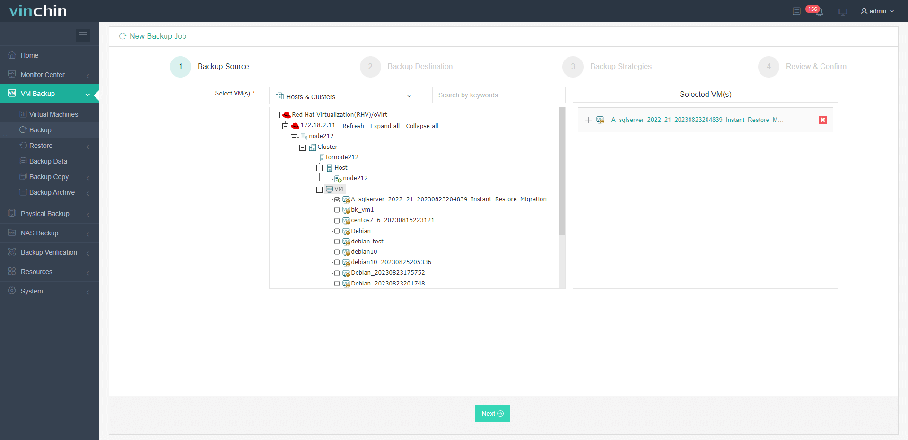Click the Monitor Center icon
908x440 pixels.
tap(12, 74)
